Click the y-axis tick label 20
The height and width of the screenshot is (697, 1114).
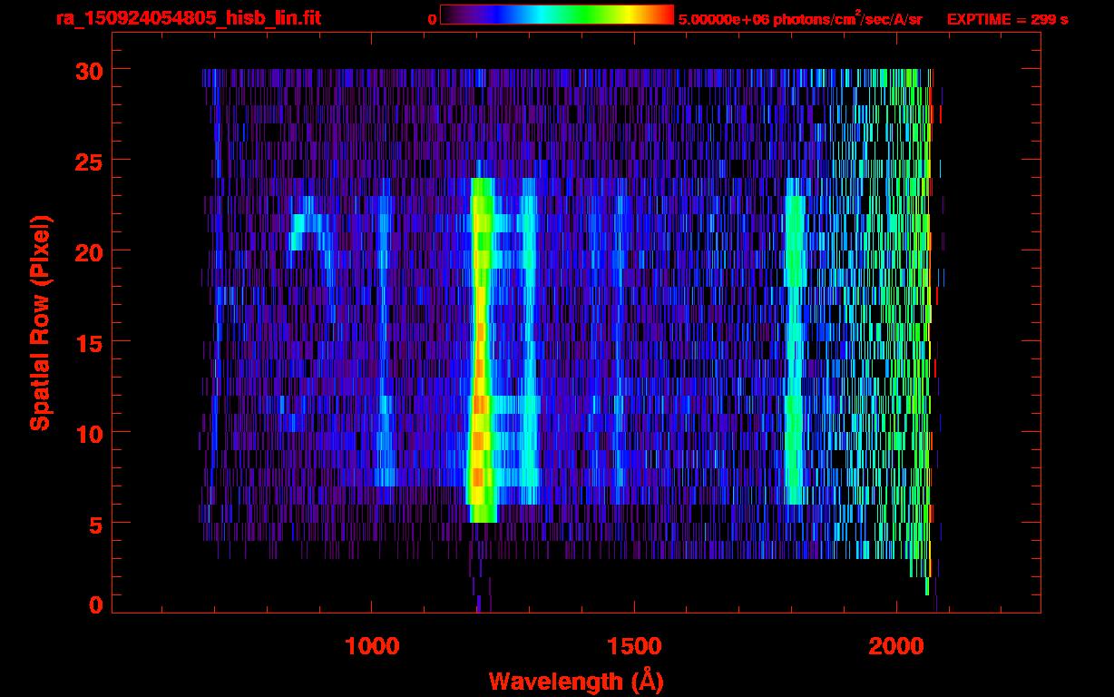coord(89,250)
